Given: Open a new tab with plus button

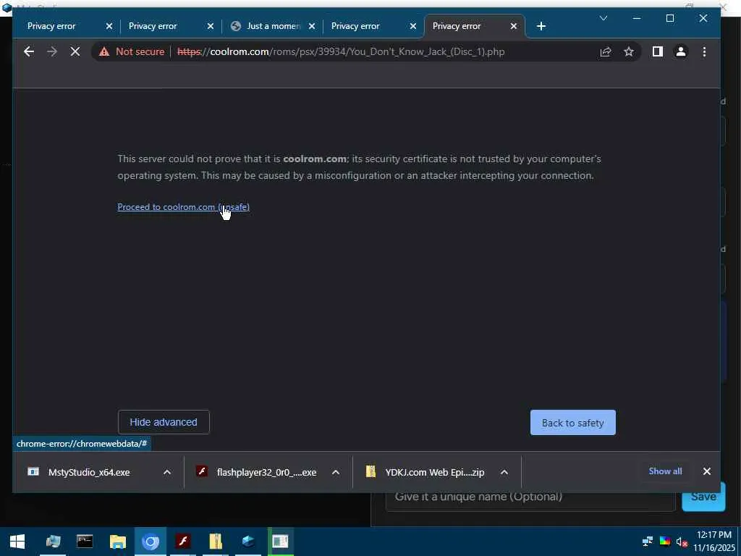Looking at the screenshot, I should [541, 26].
